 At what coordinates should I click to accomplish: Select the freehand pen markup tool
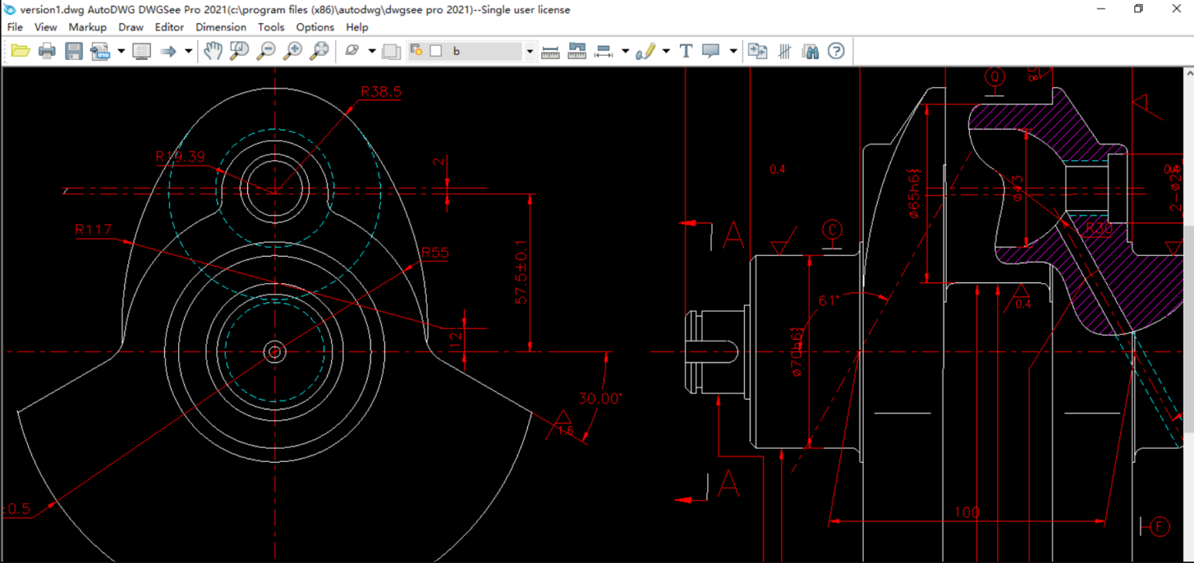(x=645, y=51)
